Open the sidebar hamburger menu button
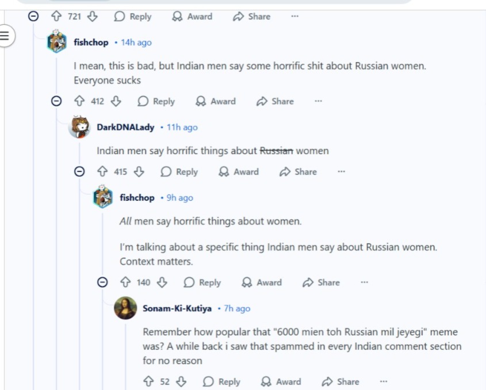 5,36
